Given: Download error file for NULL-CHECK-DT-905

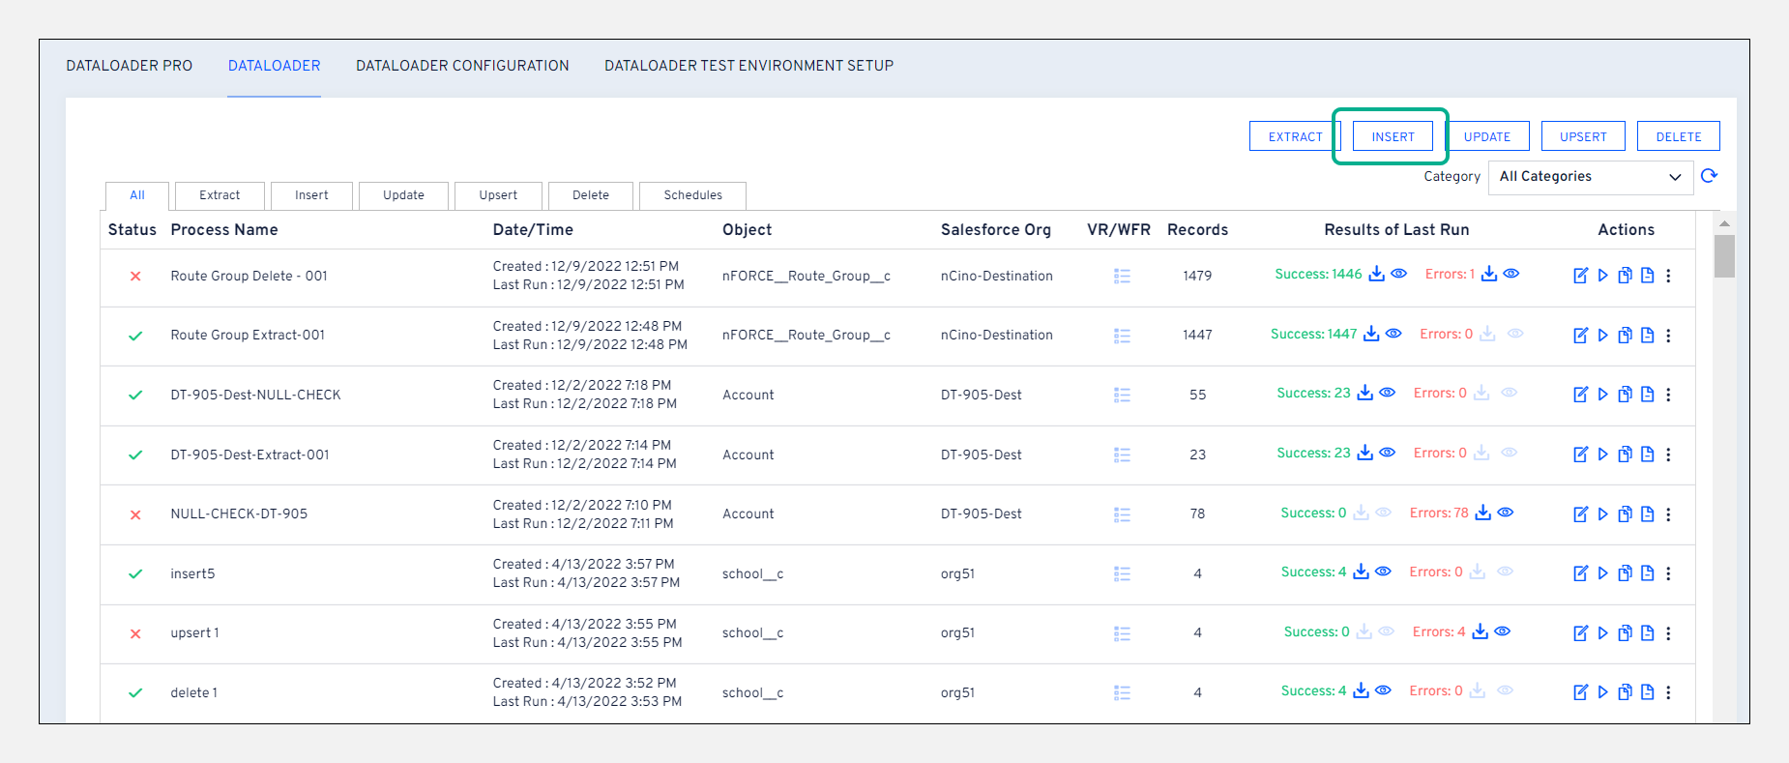Looking at the screenshot, I should tap(1482, 513).
